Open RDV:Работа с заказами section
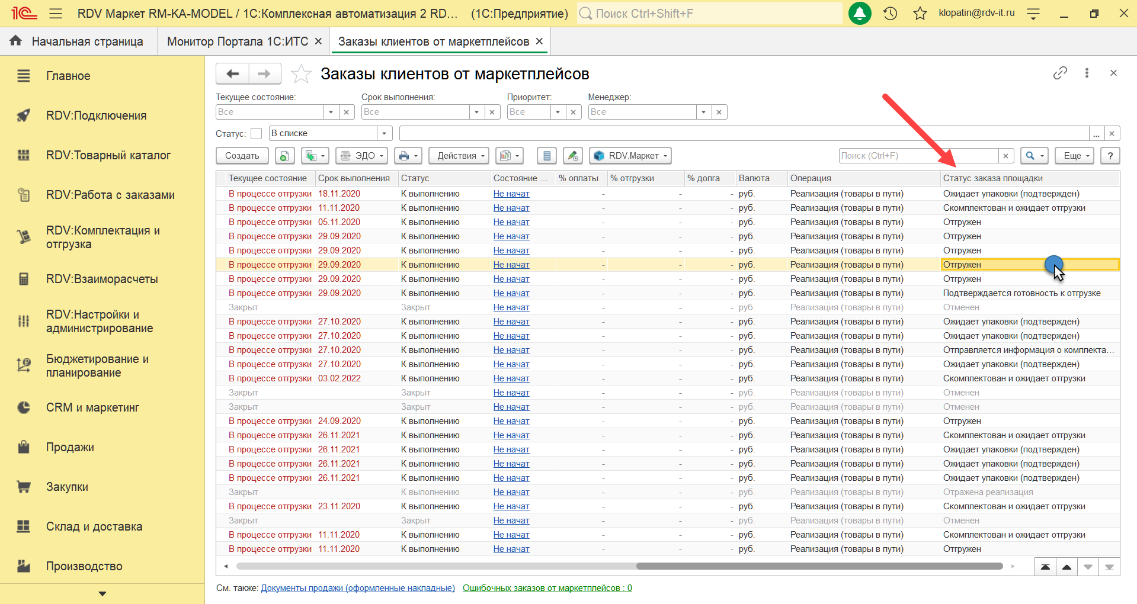 tap(110, 195)
